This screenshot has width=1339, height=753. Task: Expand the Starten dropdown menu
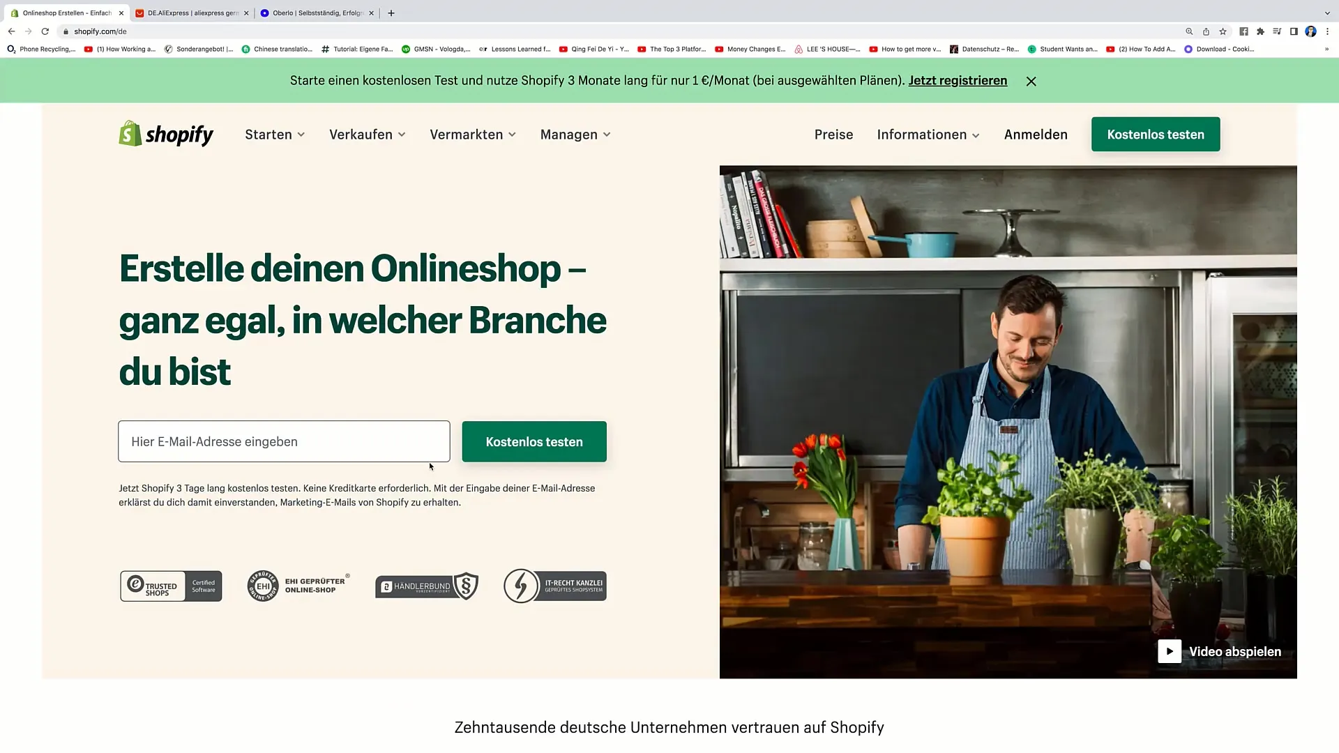click(x=275, y=135)
